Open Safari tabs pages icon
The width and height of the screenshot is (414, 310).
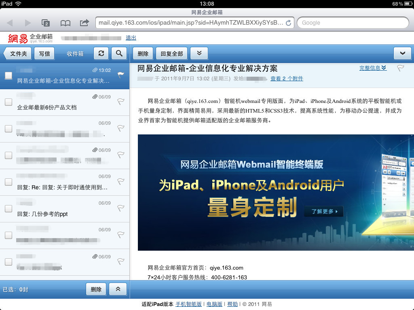[x=46, y=23]
